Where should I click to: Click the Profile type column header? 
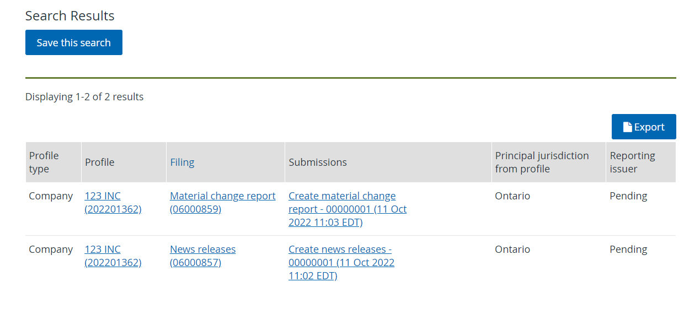pos(54,162)
